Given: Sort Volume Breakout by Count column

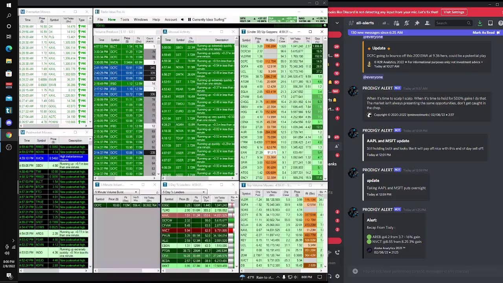Looking at the screenshot, I should pyautogui.click(x=150, y=40).
